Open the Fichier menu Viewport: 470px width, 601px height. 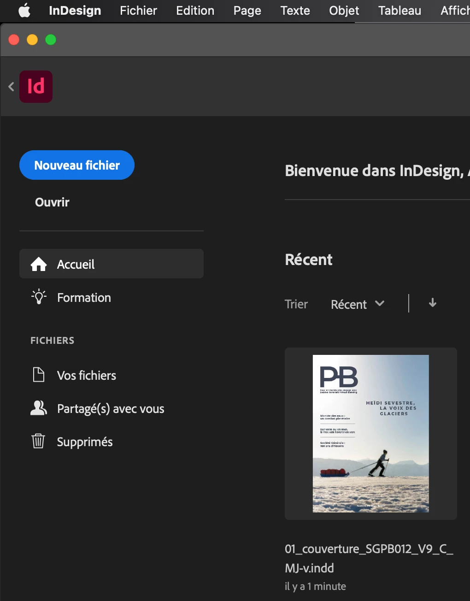[x=138, y=11]
